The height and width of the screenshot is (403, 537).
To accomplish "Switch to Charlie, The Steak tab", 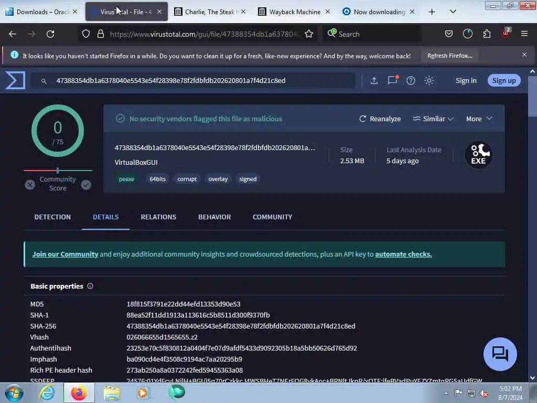I will point(210,12).
